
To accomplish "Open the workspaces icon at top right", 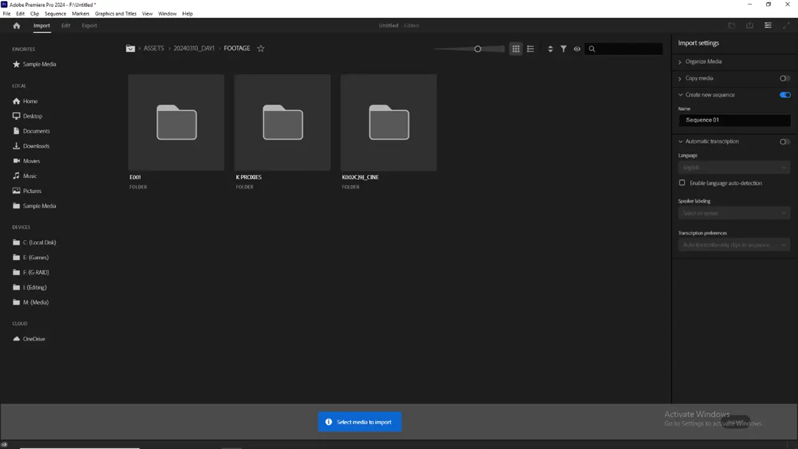I will point(768,26).
